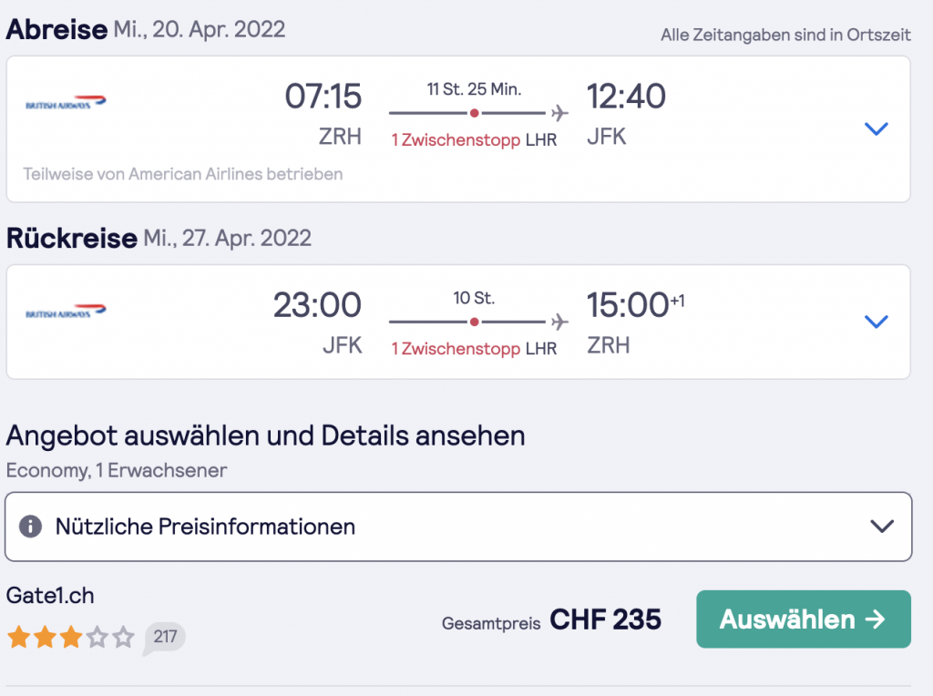Screen dimensions: 933x696
Task: Click the outbound 1 Zwischenstopp LHR label
Action: click(474, 140)
